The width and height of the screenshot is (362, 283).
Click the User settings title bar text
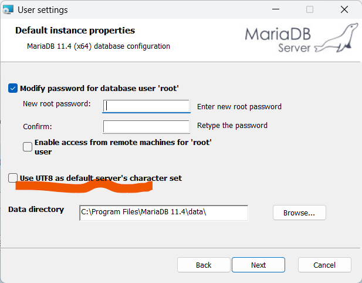coord(43,10)
